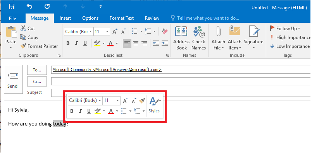Center the text
Screen dimensions: 312x156
click(136, 43)
